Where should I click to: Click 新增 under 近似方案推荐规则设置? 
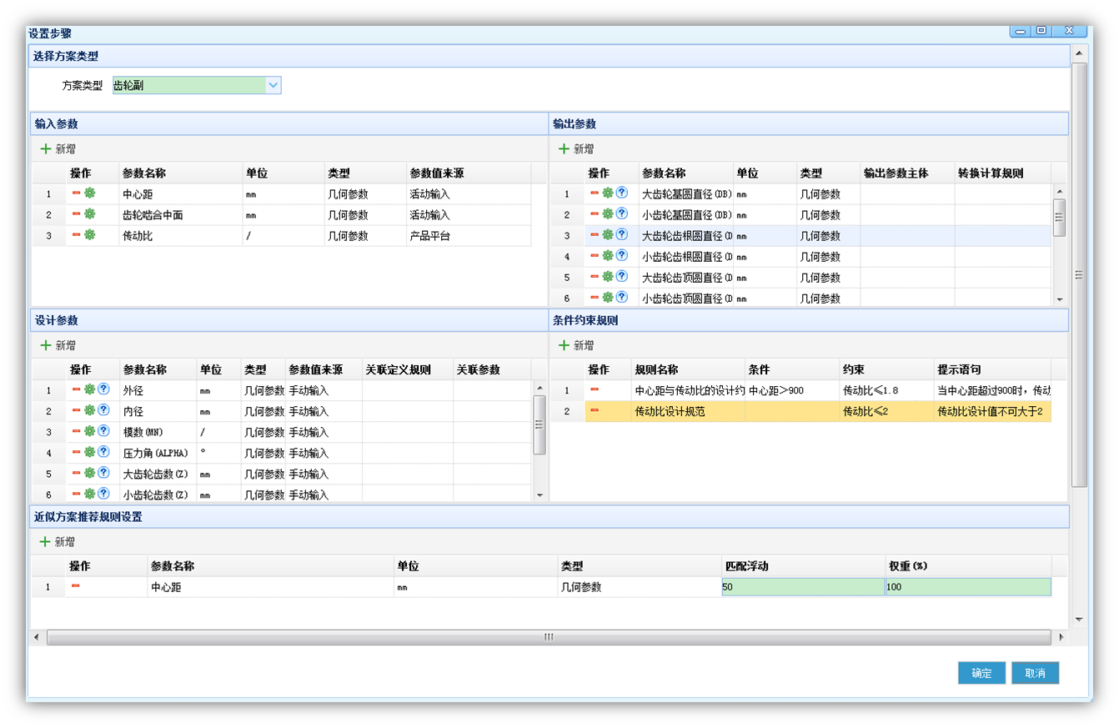click(58, 542)
